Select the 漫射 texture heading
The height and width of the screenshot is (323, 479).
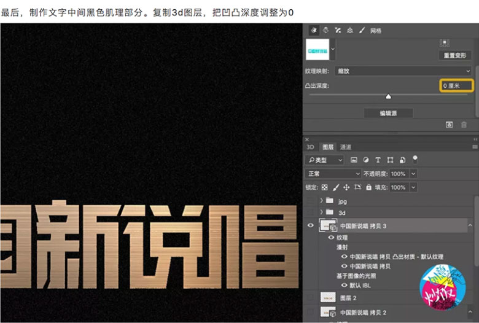(x=342, y=247)
